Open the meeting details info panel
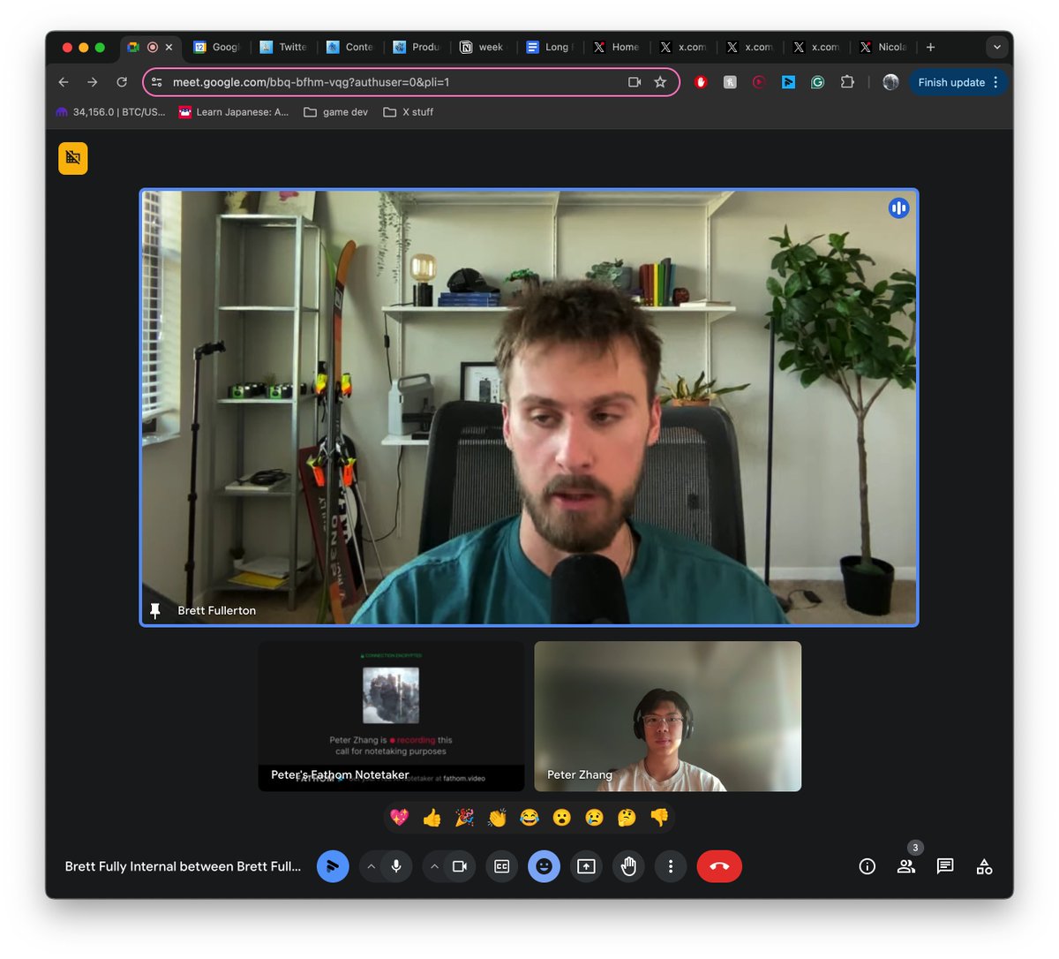This screenshot has height=959, width=1059. 867,866
